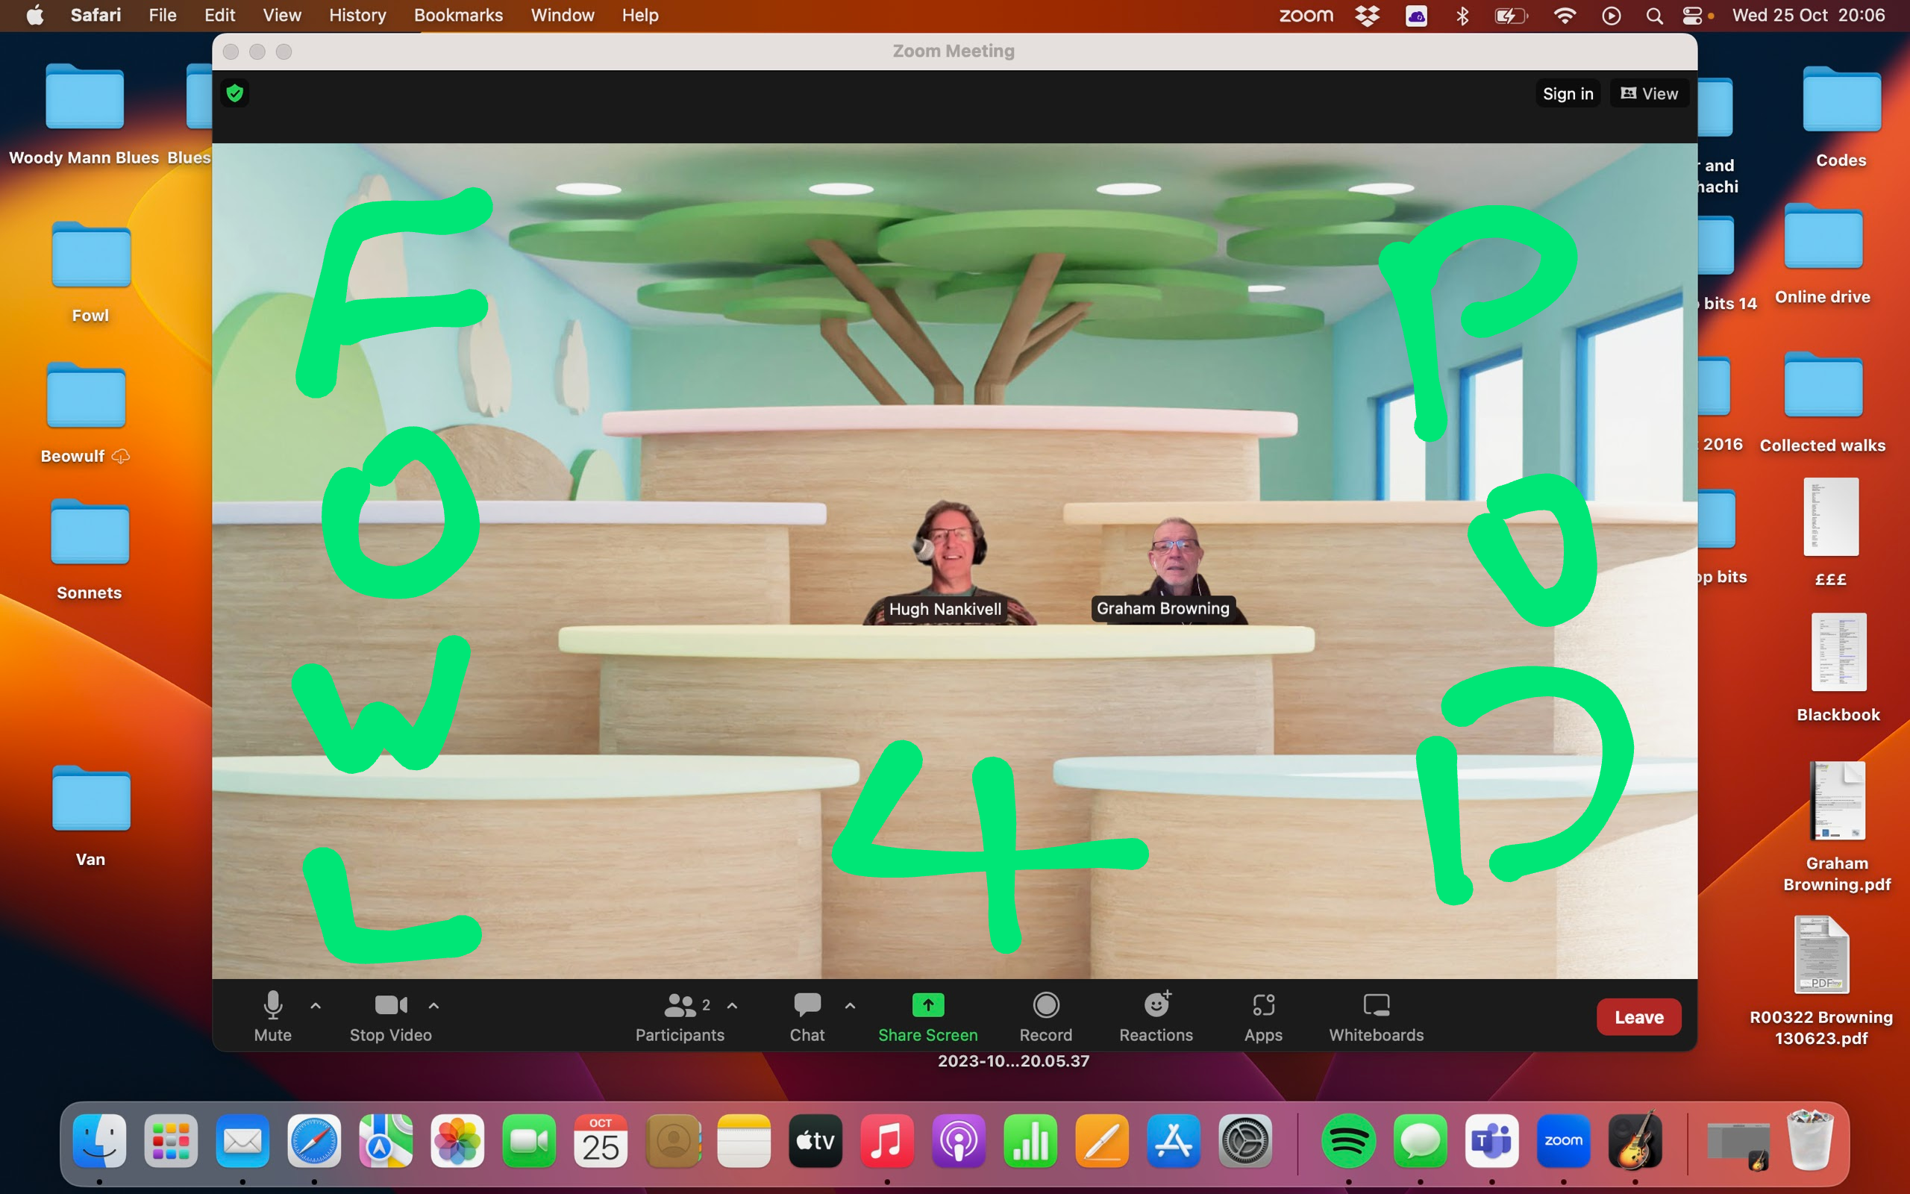This screenshot has height=1194, width=1910.
Task: Click the macOS Control Center icon in the menu bar
Action: tap(1691, 15)
